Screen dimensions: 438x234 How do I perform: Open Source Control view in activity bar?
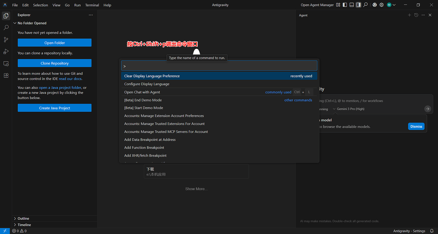(x=6, y=40)
